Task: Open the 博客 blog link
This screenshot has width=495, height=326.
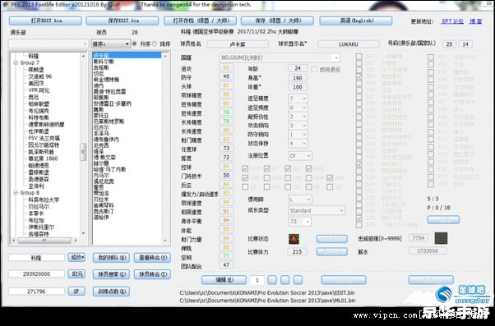Action: tap(476, 21)
